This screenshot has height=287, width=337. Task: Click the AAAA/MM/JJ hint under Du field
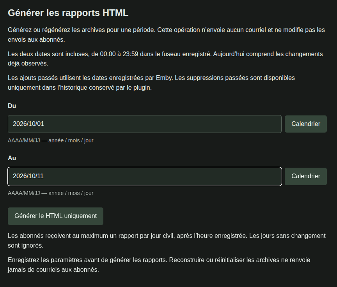pos(50,140)
